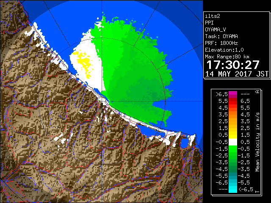This screenshot has width=271, height=203.
Task: Click the "Max Range:80 km" text
Action: click(227, 57)
